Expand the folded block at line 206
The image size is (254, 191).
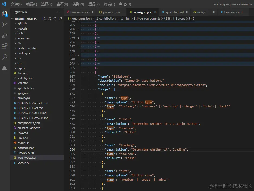[78, 29]
